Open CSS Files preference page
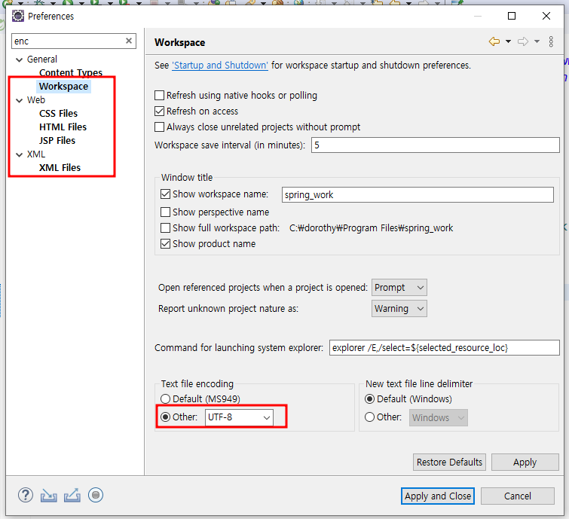569x519 pixels. click(x=59, y=114)
